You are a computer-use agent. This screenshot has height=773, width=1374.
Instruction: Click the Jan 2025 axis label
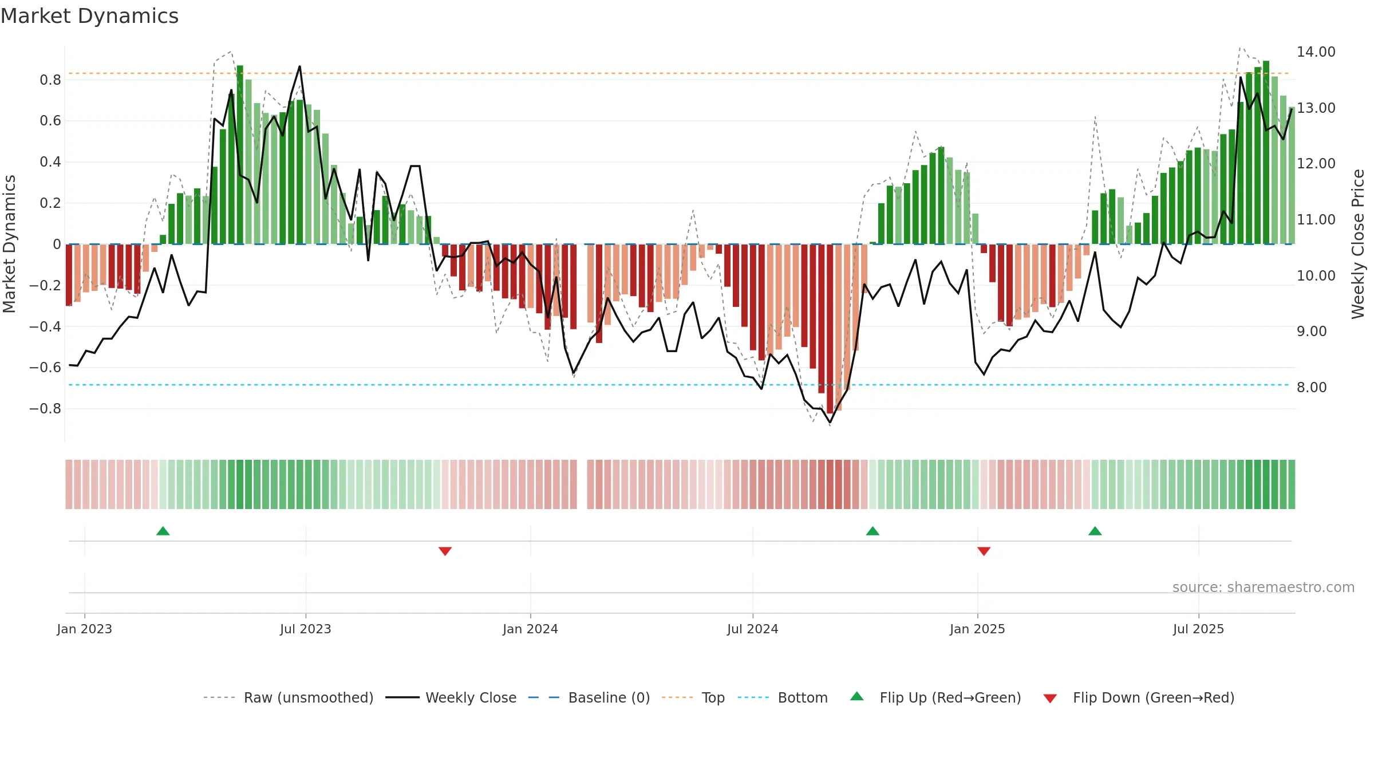pos(977,629)
